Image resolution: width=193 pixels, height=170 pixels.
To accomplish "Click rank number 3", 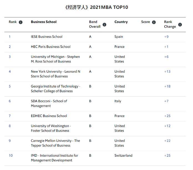I will coord(10,57).
